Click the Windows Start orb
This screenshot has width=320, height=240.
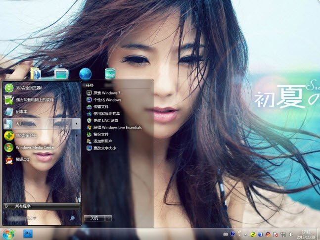point(8,234)
